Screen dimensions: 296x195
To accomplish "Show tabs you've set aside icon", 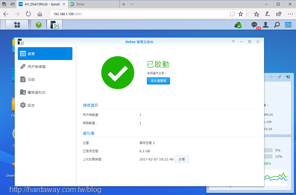I will coord(4,4).
